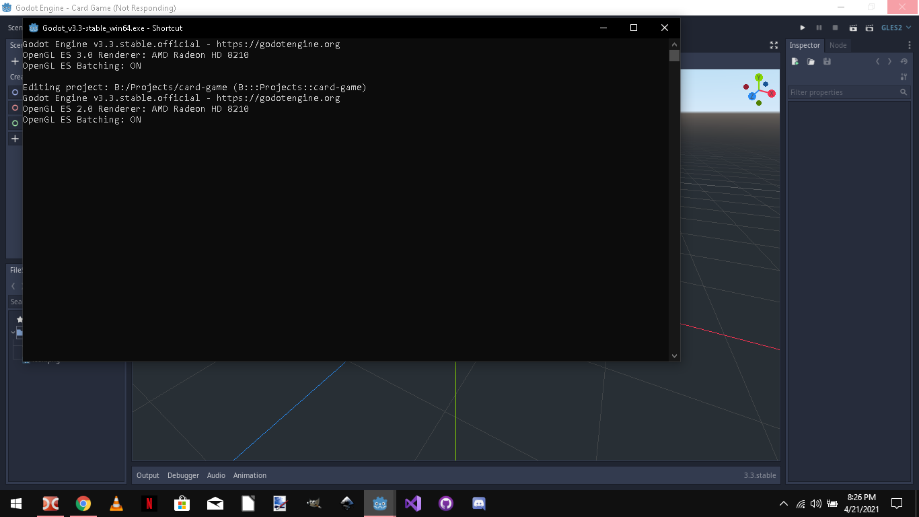Pause the running scene
919x517 pixels.
coord(819,28)
